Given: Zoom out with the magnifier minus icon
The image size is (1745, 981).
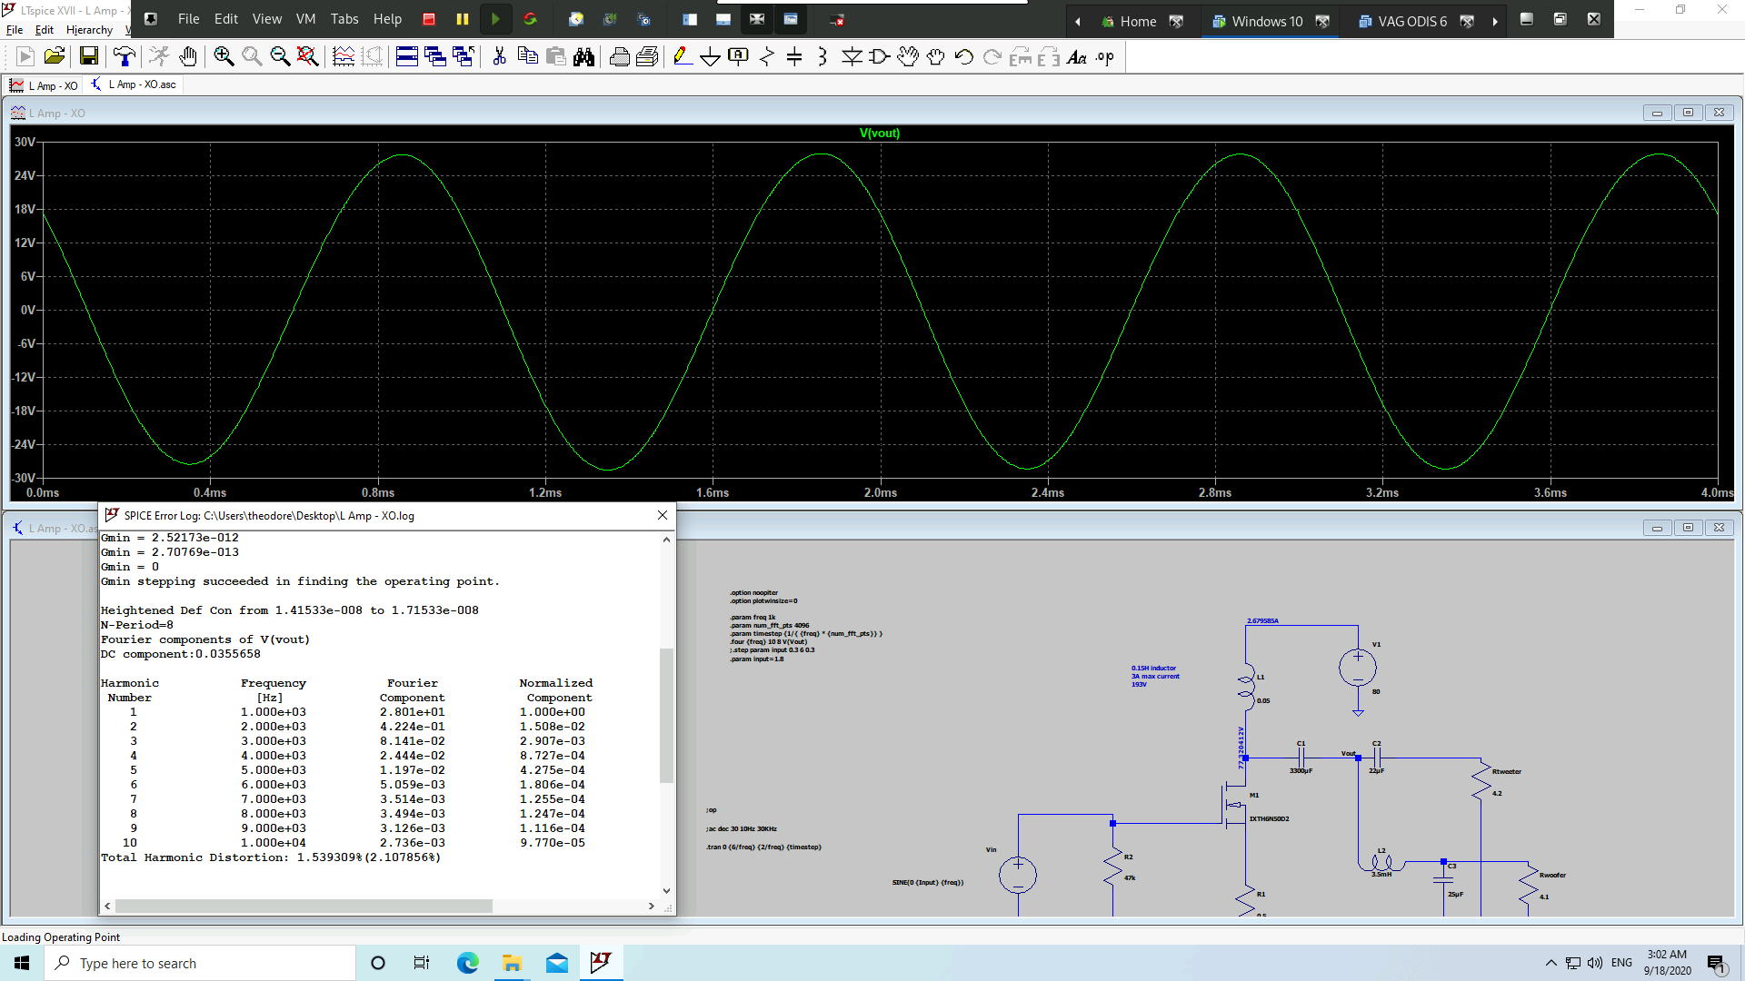Looking at the screenshot, I should click(280, 57).
